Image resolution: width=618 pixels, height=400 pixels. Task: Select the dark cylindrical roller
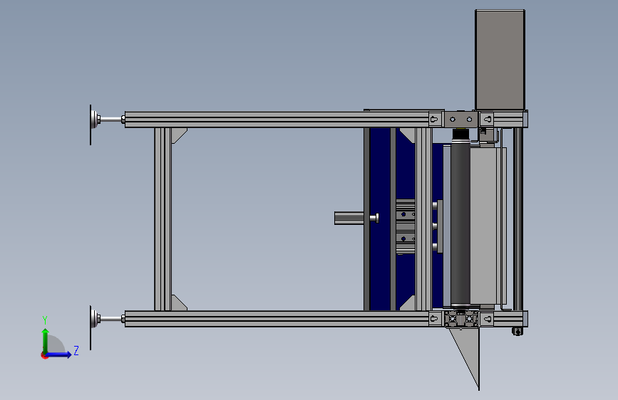point(460,223)
